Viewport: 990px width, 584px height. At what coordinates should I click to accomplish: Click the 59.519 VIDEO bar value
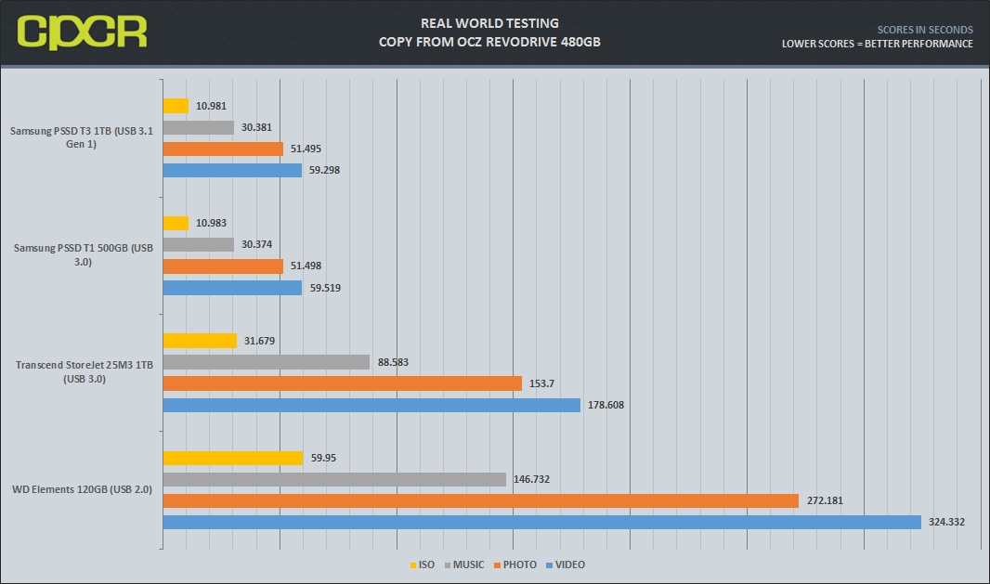tap(325, 288)
